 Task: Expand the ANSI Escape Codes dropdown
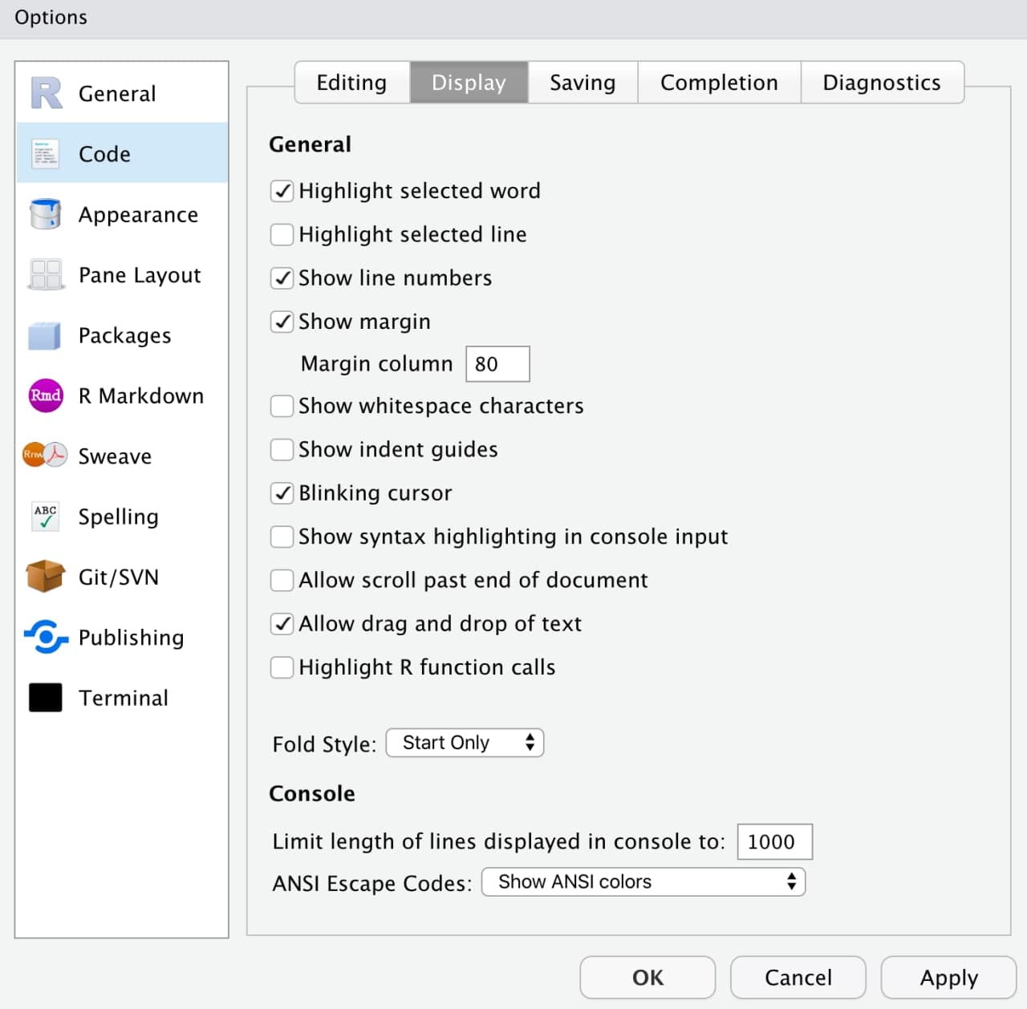643,881
